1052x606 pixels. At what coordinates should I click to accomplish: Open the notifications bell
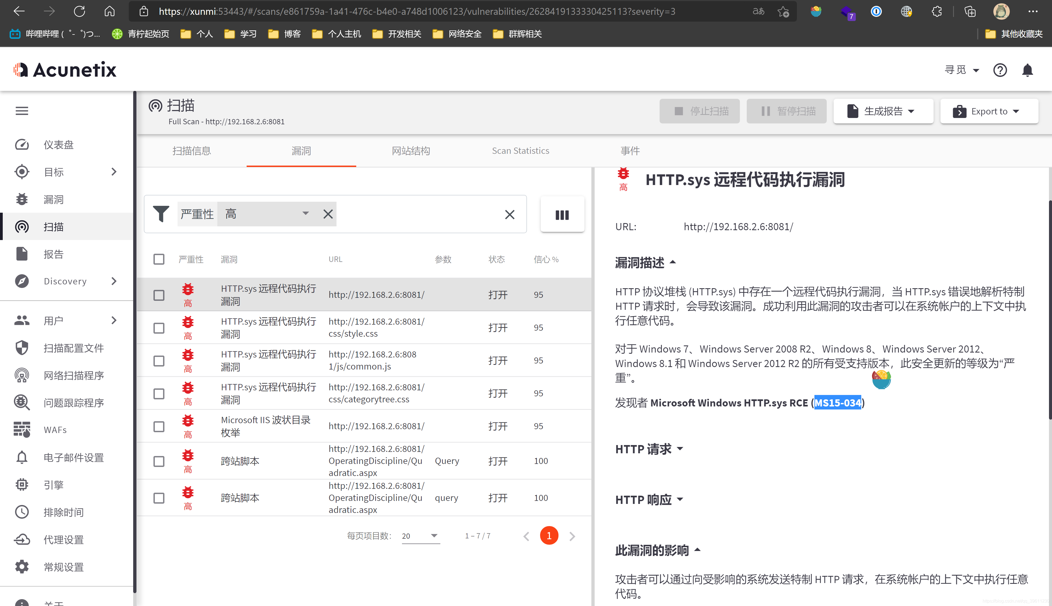tap(1027, 70)
